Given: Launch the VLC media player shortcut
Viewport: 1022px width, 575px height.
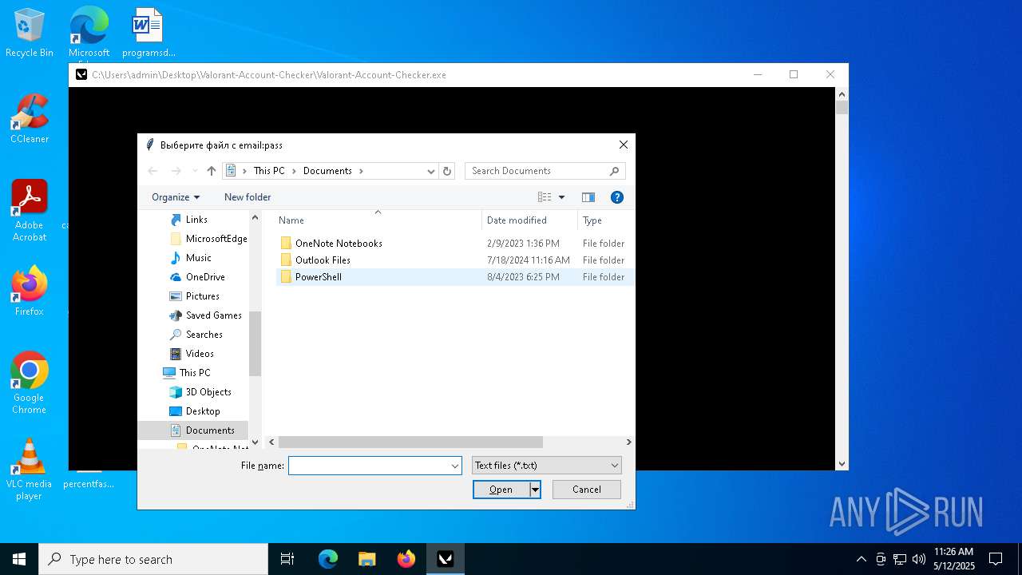Looking at the screenshot, I should click(30, 470).
